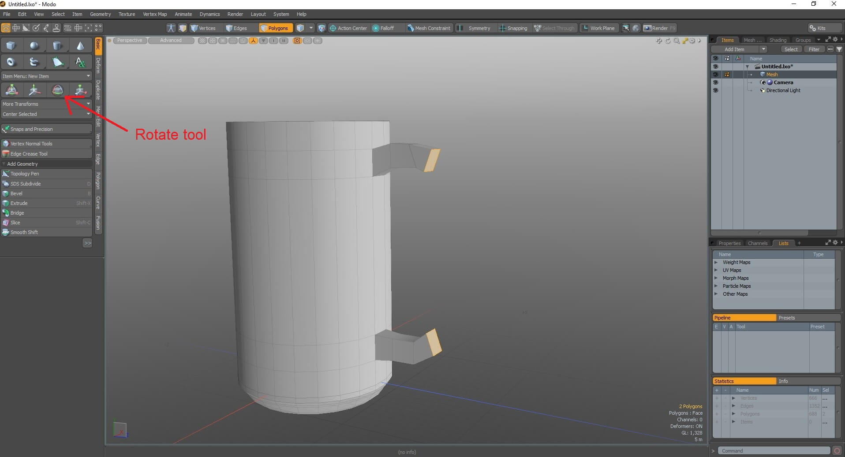The image size is (845, 457).
Task: Open the Geometry menu
Action: coord(100,14)
